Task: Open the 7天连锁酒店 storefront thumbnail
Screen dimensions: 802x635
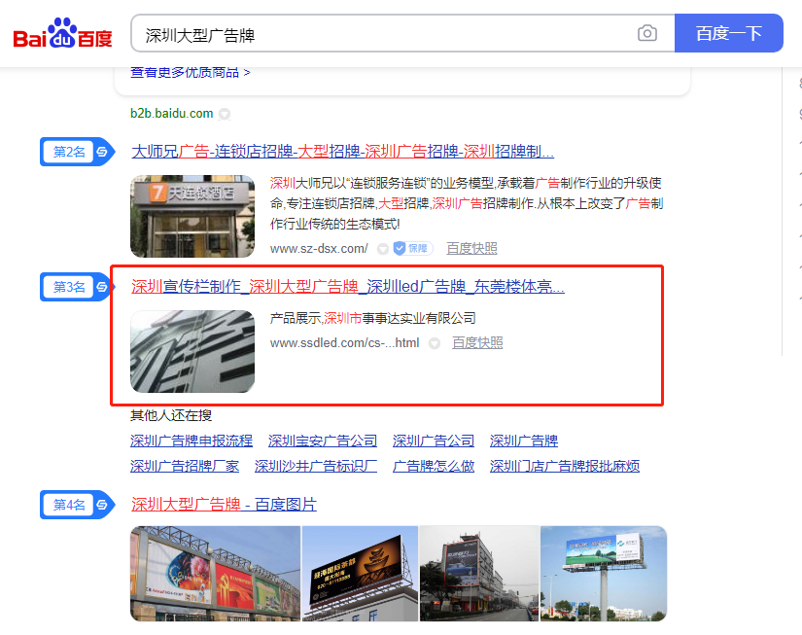Action: tap(192, 216)
